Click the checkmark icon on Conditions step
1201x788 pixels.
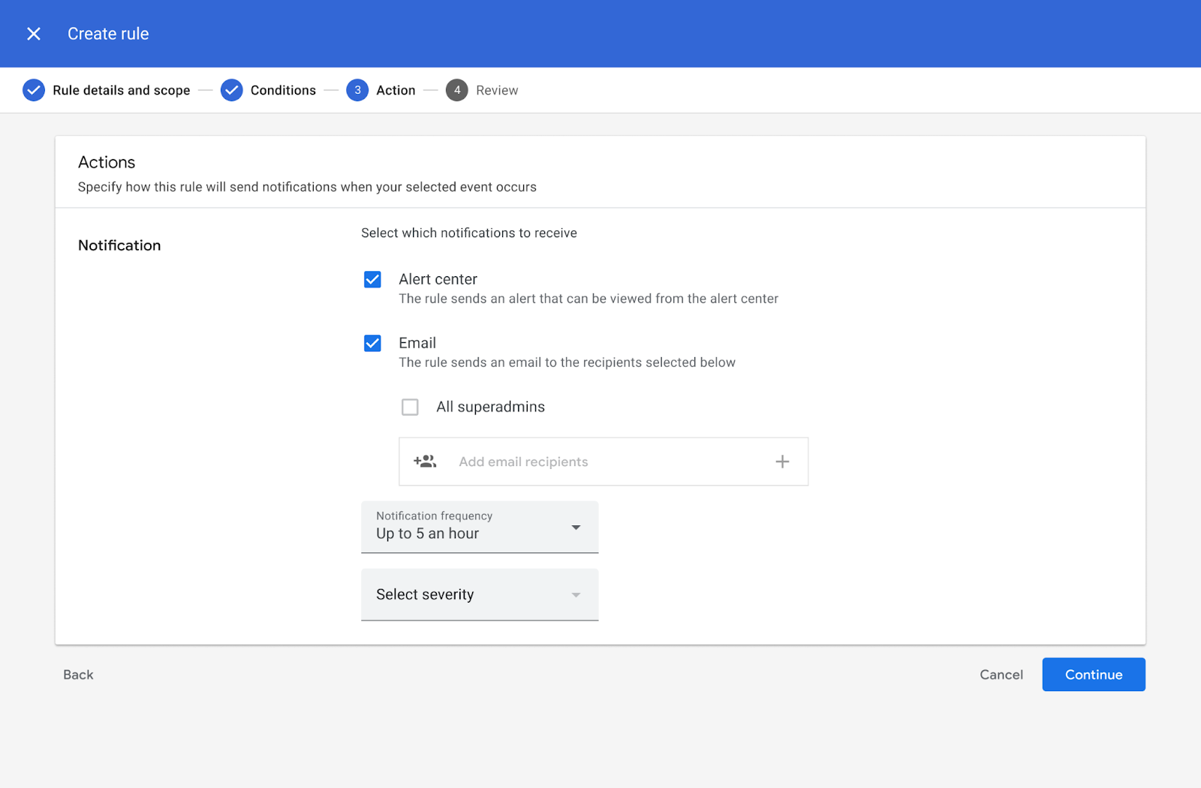point(232,90)
